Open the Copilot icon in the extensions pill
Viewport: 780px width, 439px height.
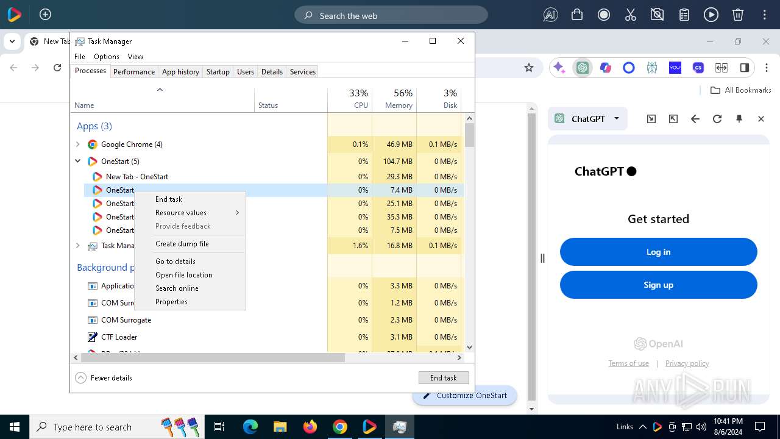point(606,68)
